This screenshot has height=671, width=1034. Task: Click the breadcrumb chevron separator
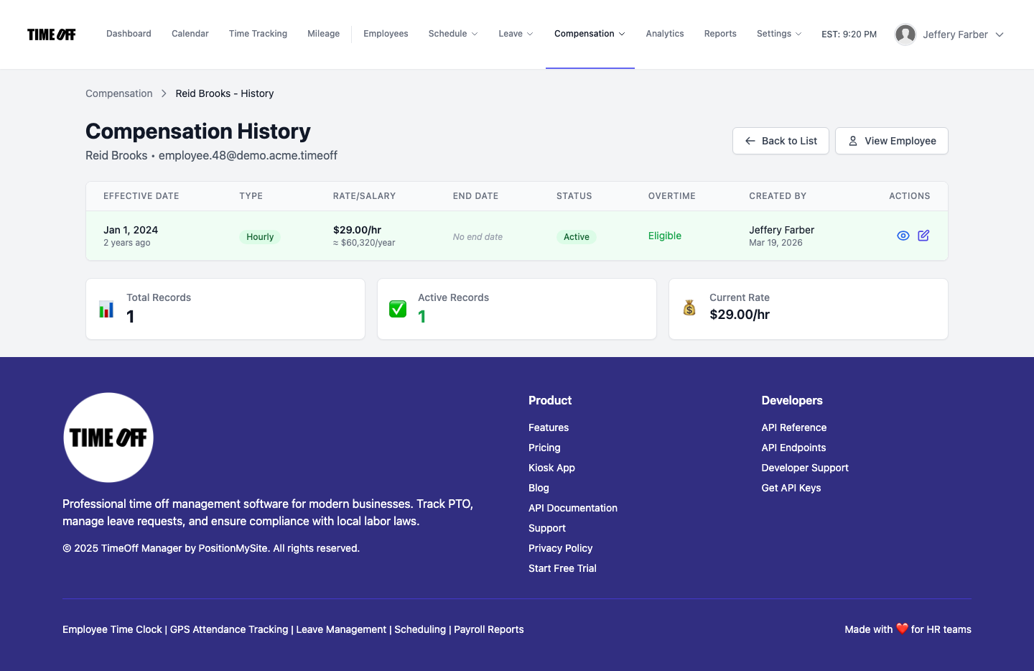pyautogui.click(x=164, y=93)
